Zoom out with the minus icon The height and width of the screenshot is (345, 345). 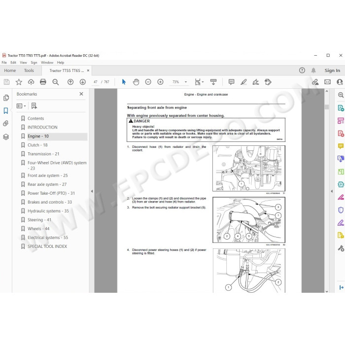point(148,82)
